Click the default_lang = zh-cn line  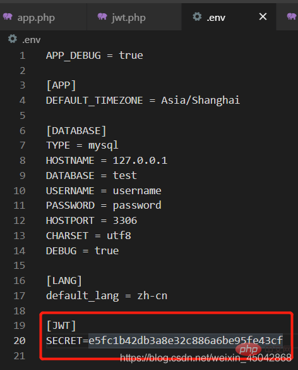pyautogui.click(x=107, y=295)
